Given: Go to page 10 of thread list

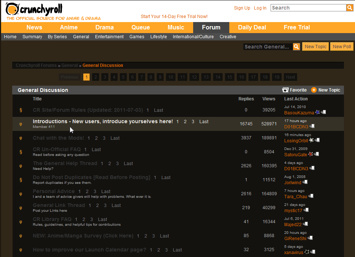Looking at the screenshot, I should (171, 77).
